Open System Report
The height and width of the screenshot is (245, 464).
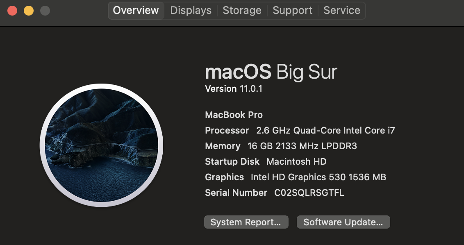(x=246, y=222)
